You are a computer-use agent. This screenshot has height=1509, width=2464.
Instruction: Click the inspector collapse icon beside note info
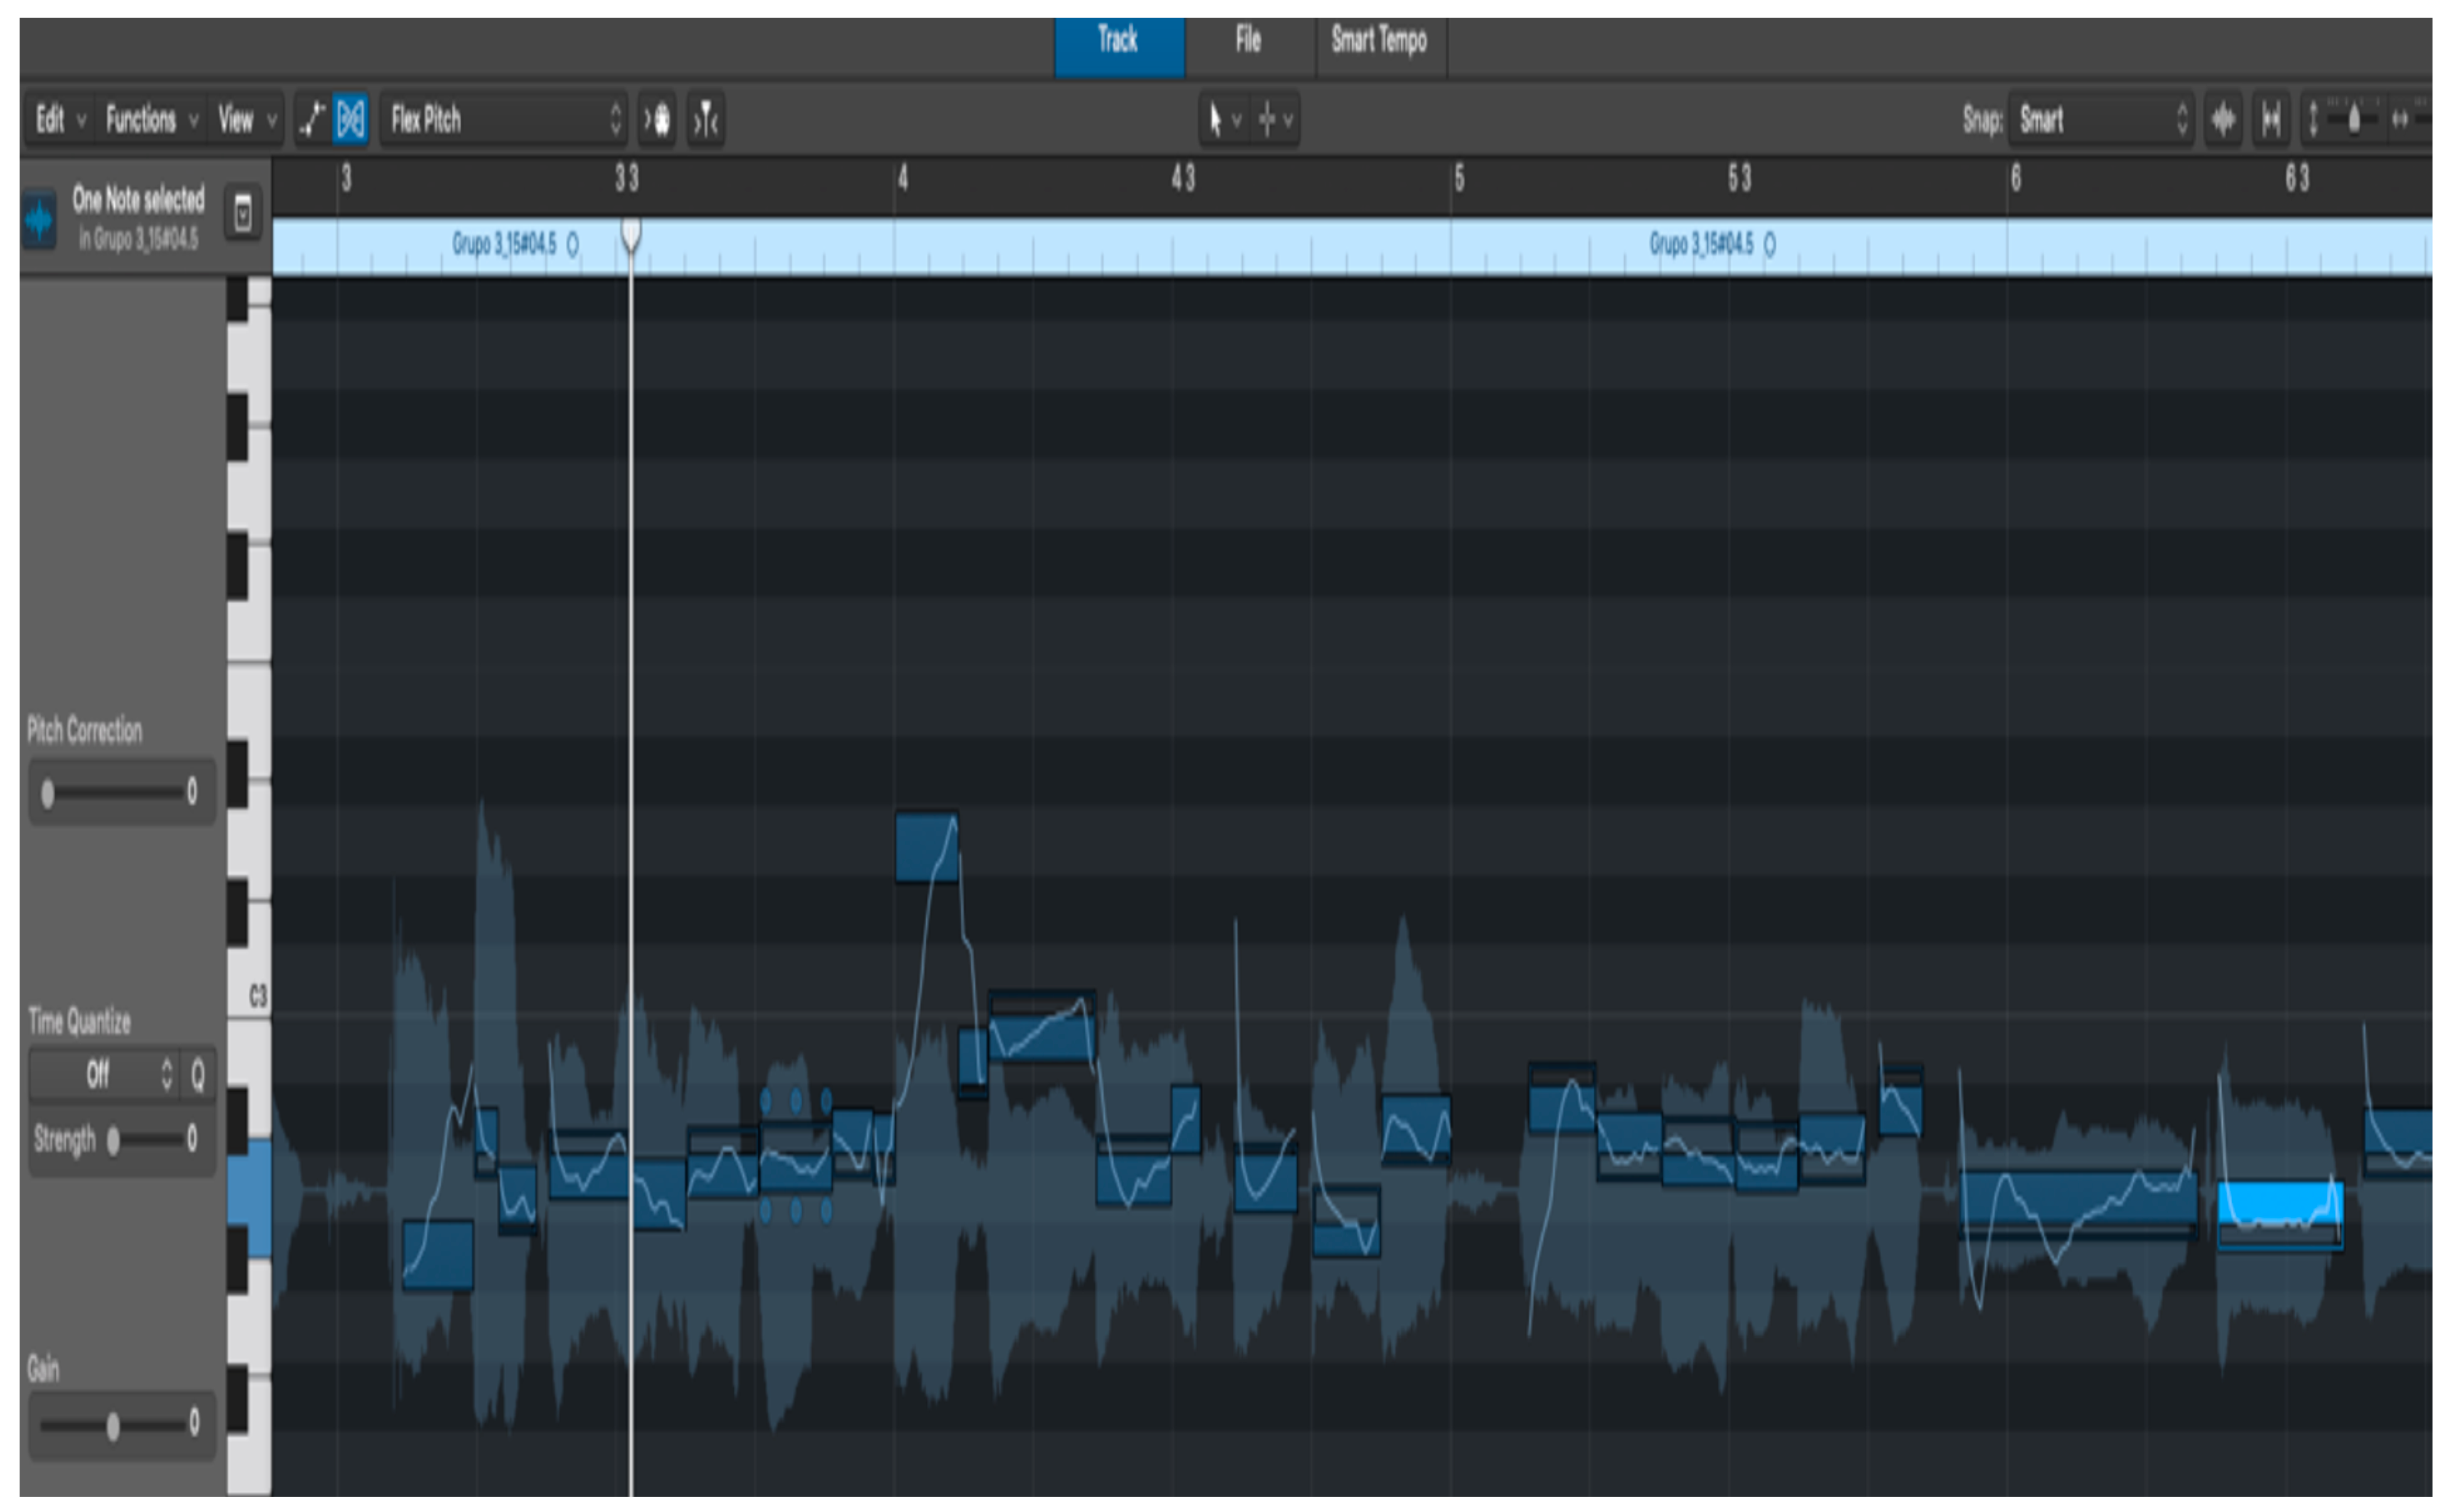243,213
